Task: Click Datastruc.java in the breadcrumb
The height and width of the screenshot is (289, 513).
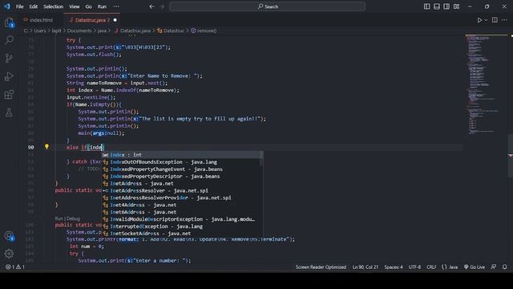Action: 135,31
